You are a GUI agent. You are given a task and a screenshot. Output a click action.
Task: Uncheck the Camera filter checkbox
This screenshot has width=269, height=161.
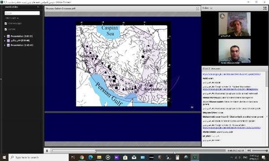point(6,29)
